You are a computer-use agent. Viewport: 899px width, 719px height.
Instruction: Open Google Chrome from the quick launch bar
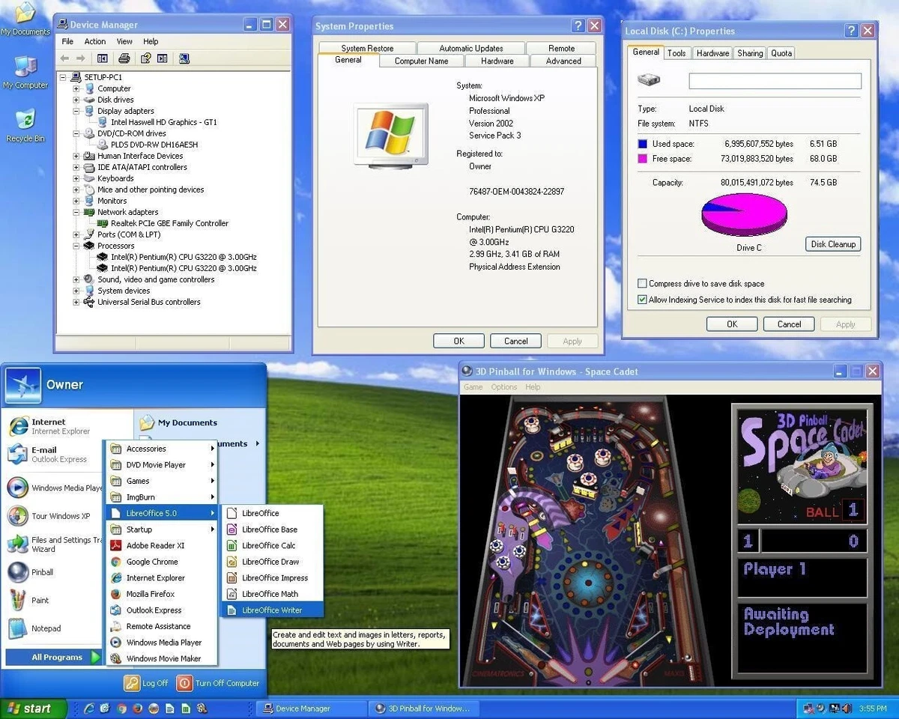(122, 708)
